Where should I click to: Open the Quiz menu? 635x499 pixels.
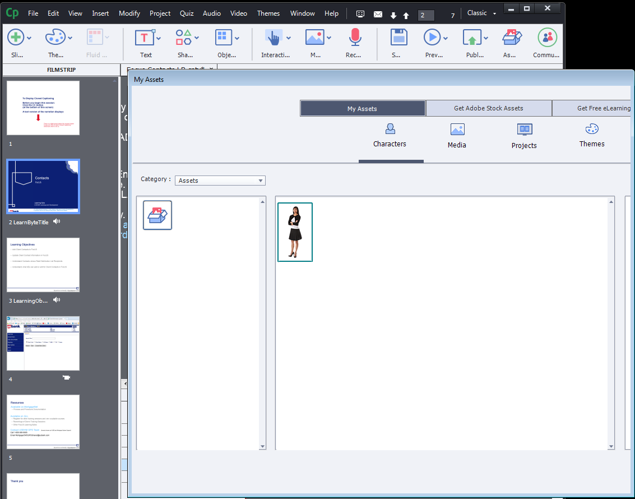(x=187, y=13)
